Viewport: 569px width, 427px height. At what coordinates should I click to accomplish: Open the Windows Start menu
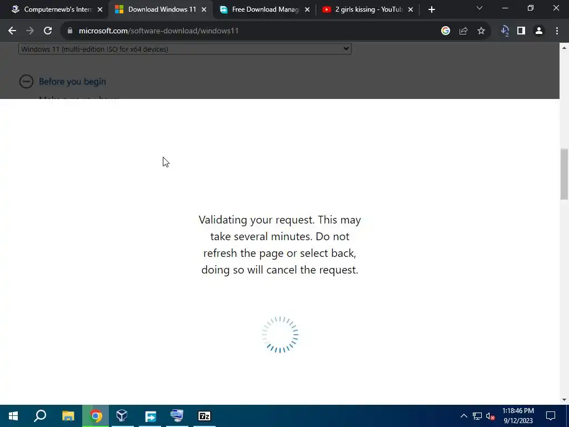13,416
